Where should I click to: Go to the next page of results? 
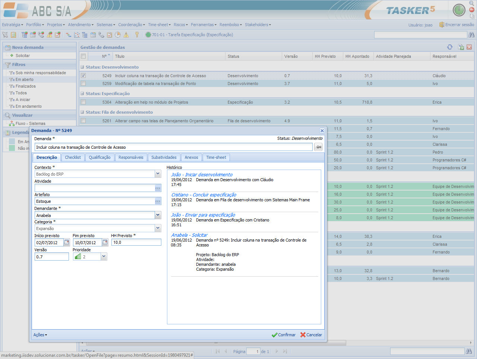pyautogui.click(x=277, y=351)
